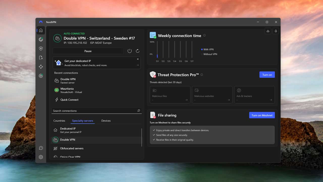323x182 pixels.
Task: Click the NordVPN logo in title bar
Action: click(x=41, y=22)
